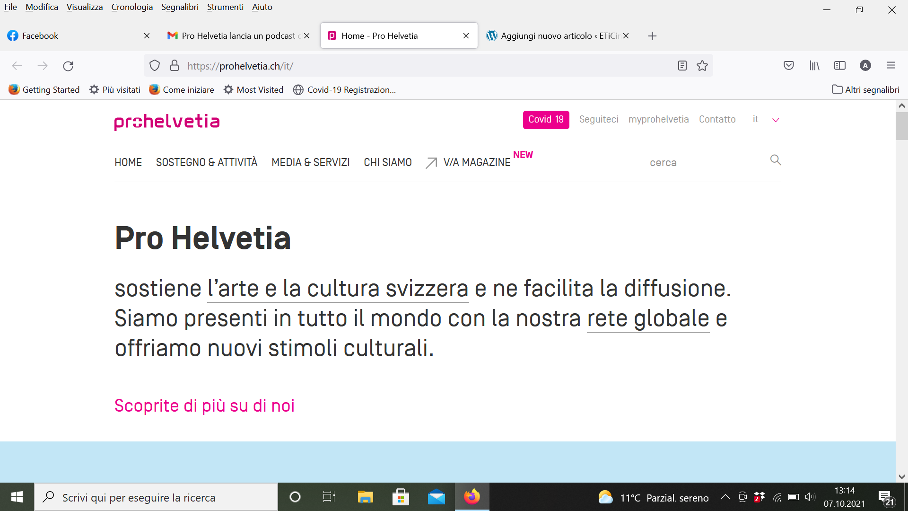Open Microsoft Store from taskbar
Screen dimensions: 908x511
pyautogui.click(x=401, y=497)
